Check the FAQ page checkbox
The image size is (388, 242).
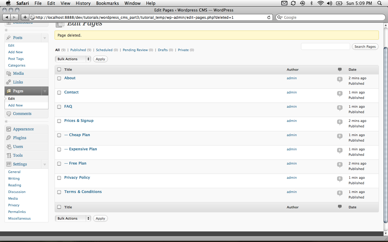pos(59,107)
